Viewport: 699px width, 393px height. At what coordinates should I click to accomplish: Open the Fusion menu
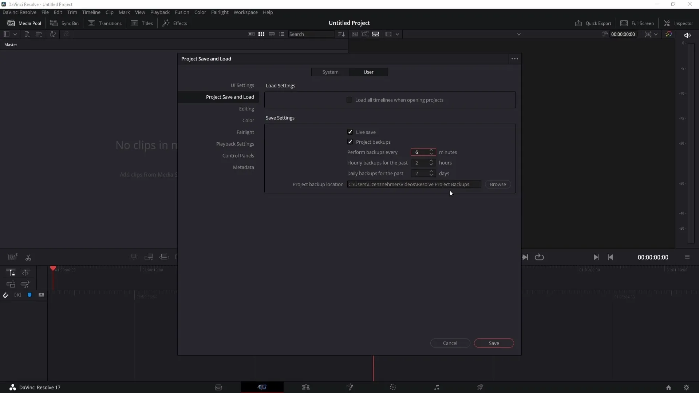tap(182, 12)
